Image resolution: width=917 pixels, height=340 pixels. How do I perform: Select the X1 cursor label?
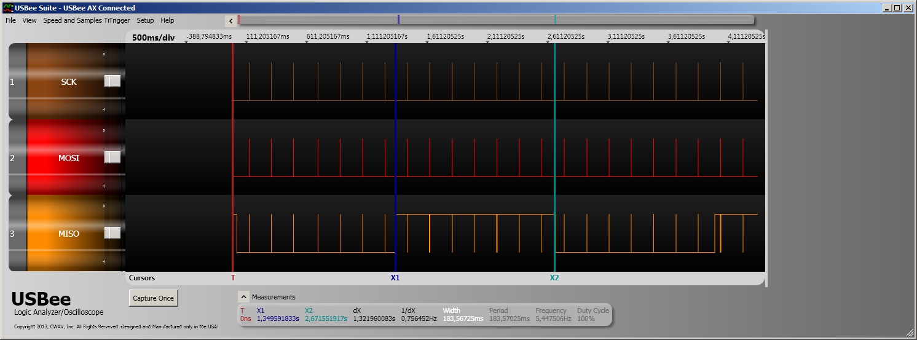pyautogui.click(x=395, y=278)
